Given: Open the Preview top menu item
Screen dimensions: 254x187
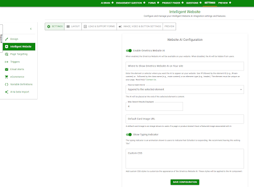Looking at the screenshot, I should tap(223, 3).
